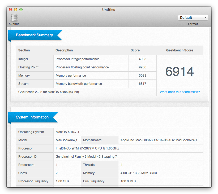Click the Submit database icon
This screenshot has height=194, width=218.
[14, 18]
